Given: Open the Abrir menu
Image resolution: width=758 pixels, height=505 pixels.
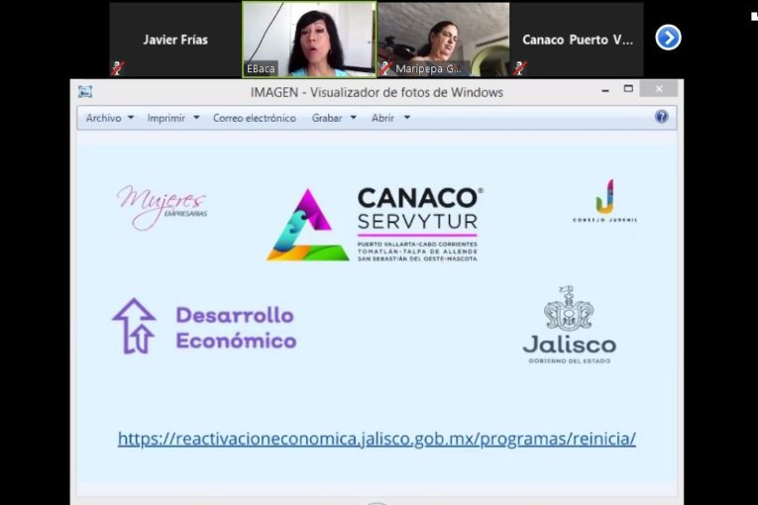Looking at the screenshot, I should click(382, 118).
